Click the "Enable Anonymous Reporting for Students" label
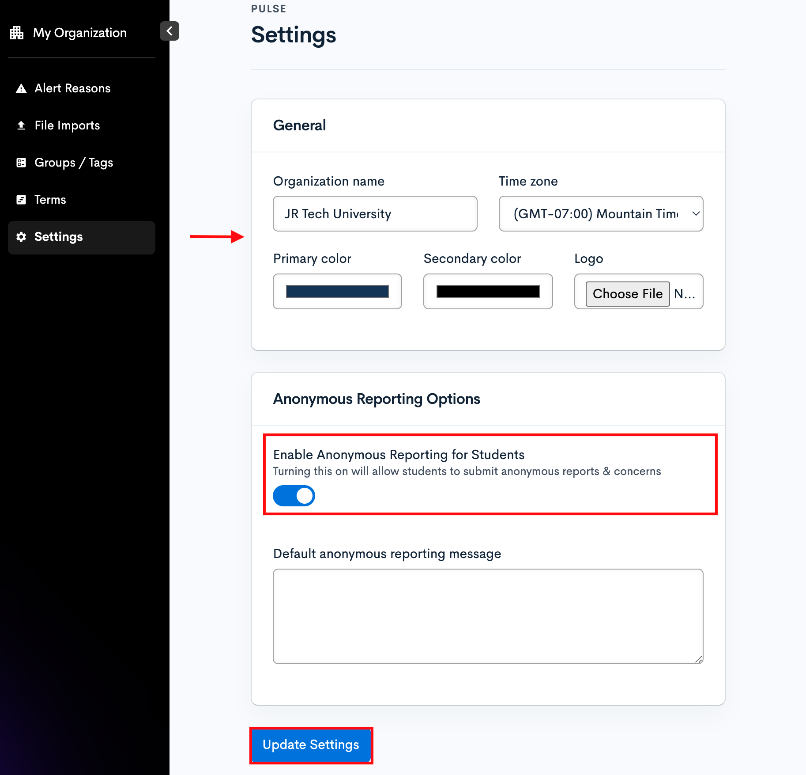 pyautogui.click(x=399, y=455)
